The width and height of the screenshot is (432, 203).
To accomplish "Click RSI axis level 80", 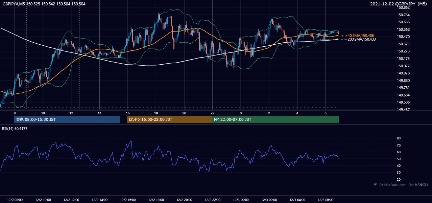I will [399, 138].
